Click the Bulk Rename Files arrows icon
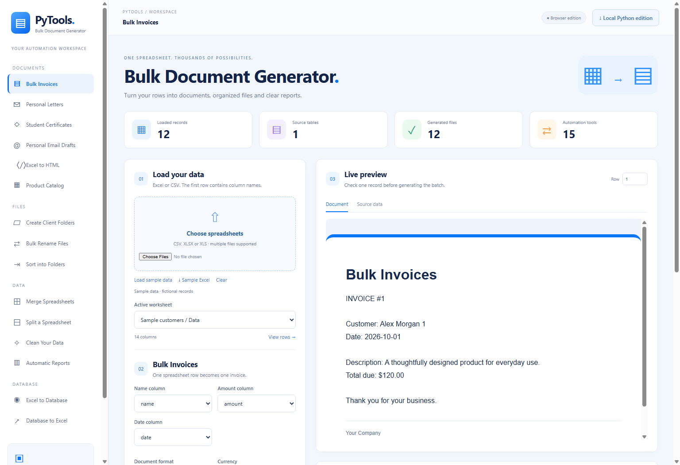 click(x=17, y=244)
